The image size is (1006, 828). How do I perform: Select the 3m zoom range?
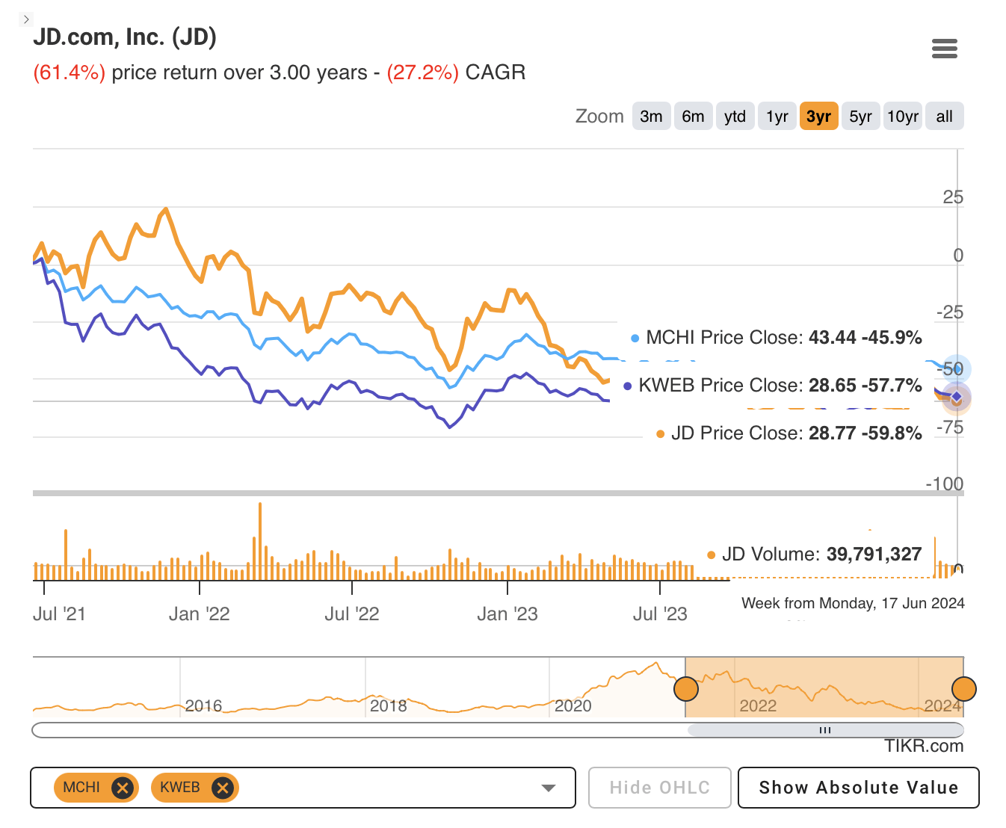coord(651,116)
